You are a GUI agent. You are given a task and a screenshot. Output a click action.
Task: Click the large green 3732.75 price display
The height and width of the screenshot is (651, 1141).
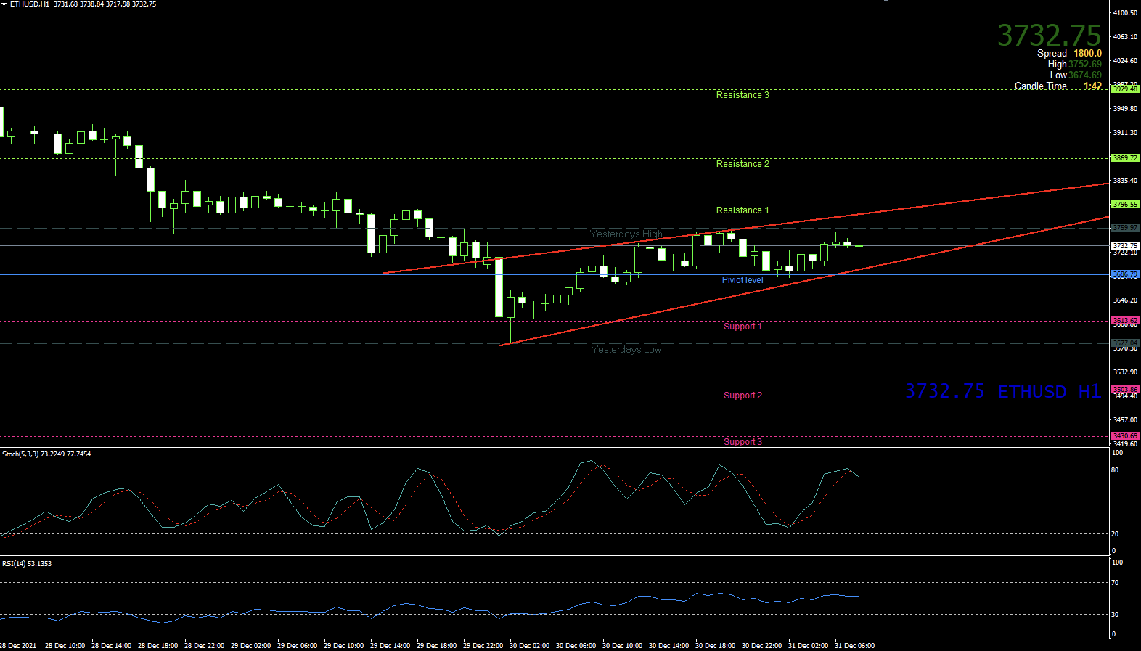[1049, 36]
